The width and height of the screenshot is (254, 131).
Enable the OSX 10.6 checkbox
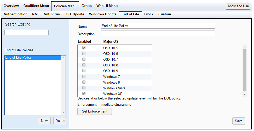(84, 53)
